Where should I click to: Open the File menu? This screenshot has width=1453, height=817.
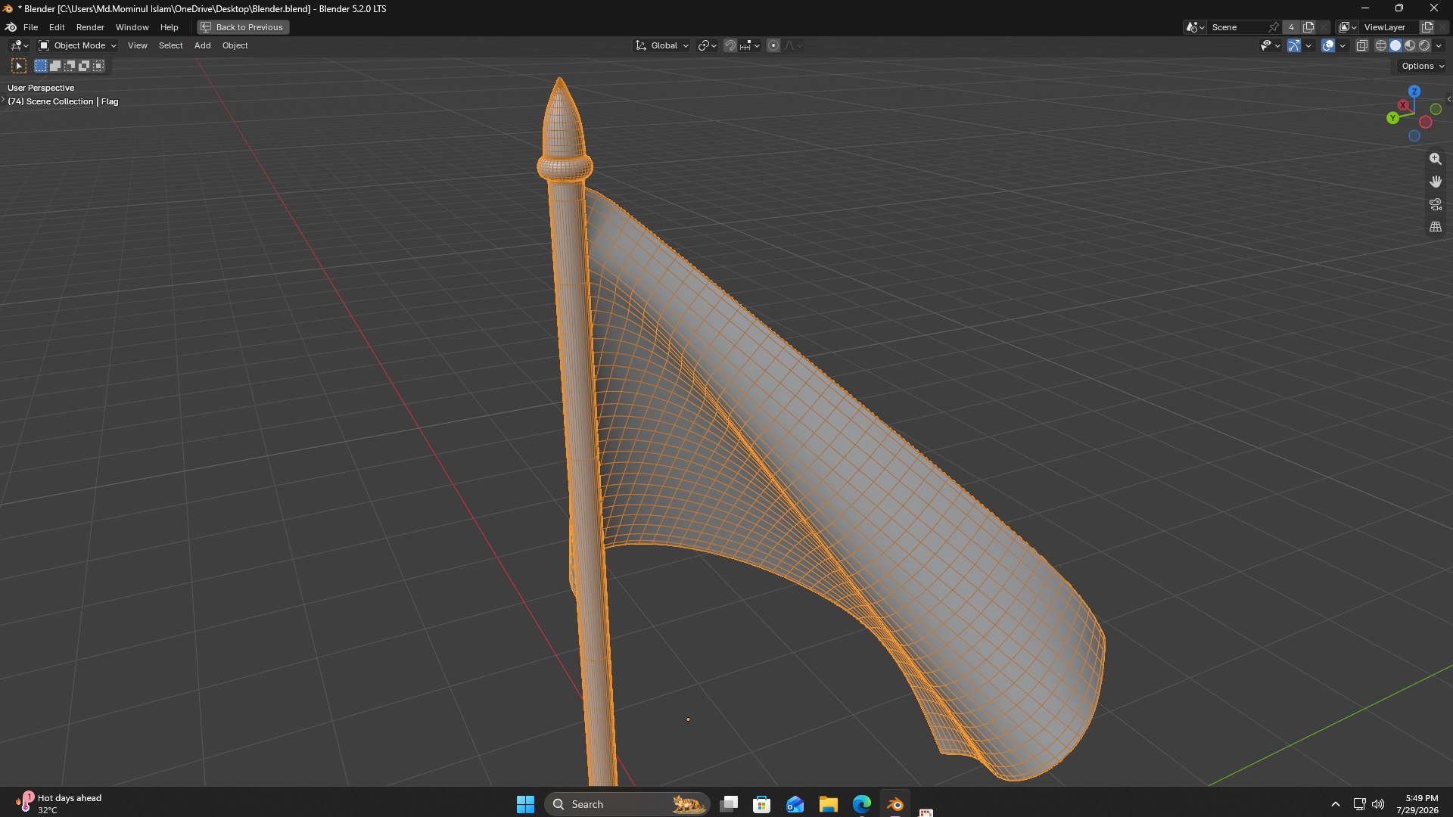pyautogui.click(x=30, y=27)
